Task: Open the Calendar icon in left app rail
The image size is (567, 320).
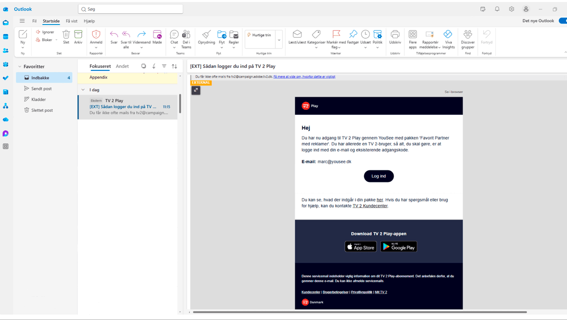Action: click(x=6, y=36)
